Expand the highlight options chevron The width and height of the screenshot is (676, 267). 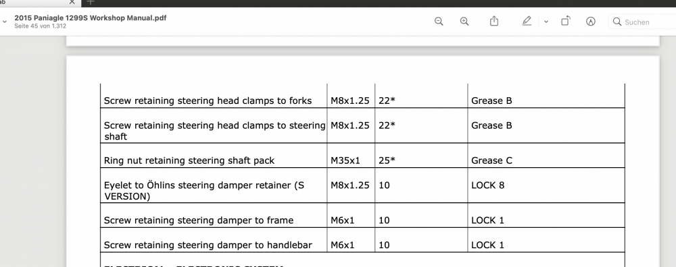pos(546,22)
